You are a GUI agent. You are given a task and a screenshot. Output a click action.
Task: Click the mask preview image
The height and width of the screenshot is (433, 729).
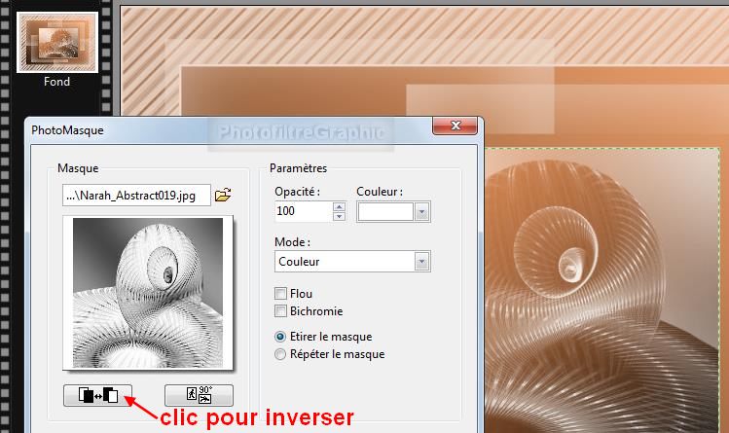point(148,293)
